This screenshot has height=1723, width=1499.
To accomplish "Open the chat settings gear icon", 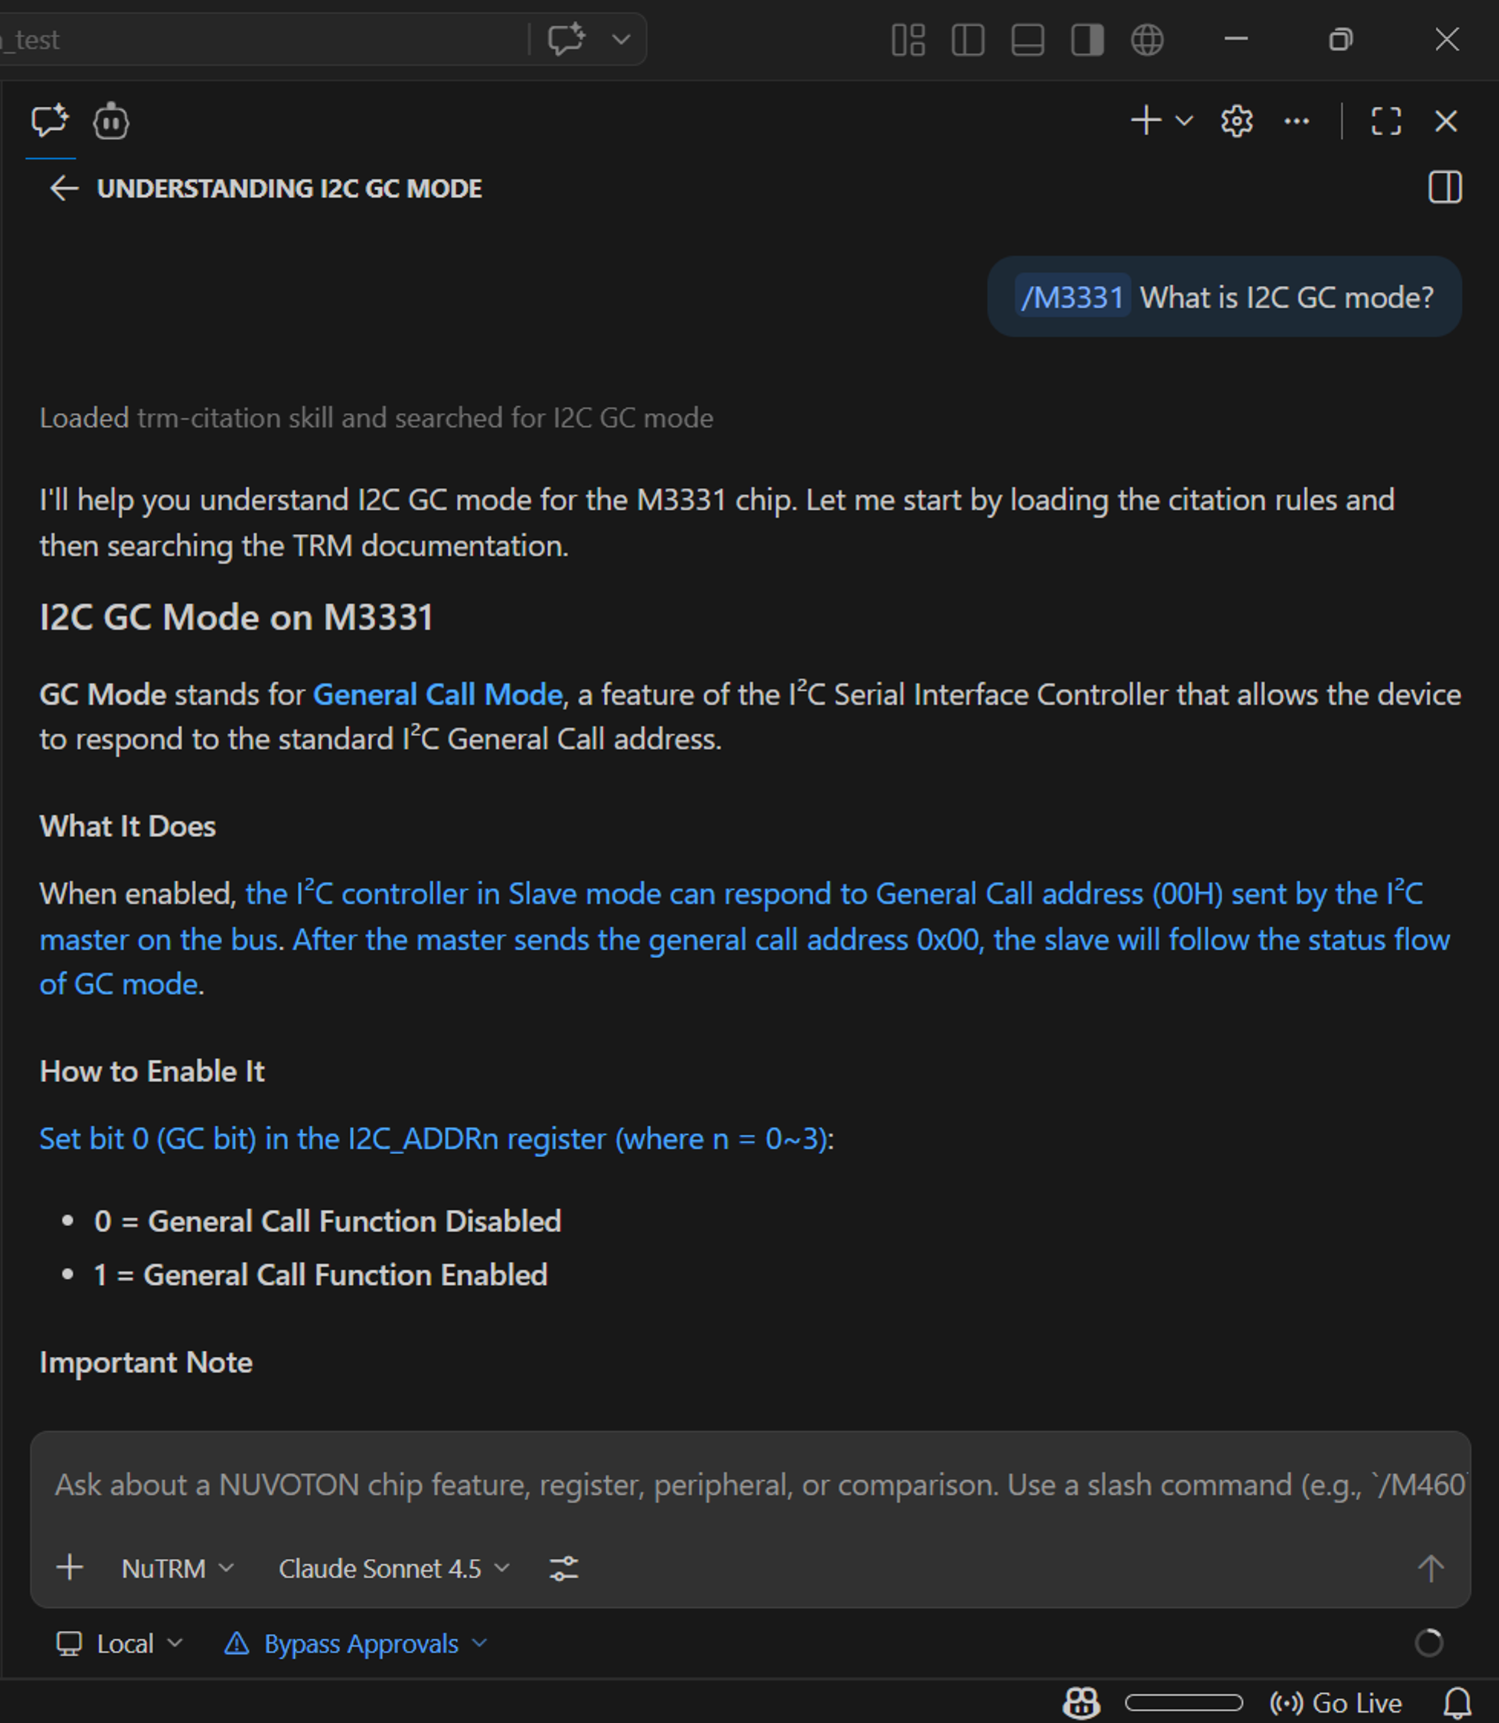I will 1236,121.
